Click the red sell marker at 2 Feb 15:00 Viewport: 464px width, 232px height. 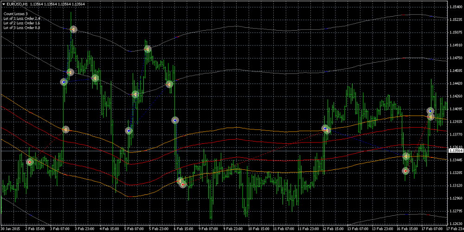(29, 162)
